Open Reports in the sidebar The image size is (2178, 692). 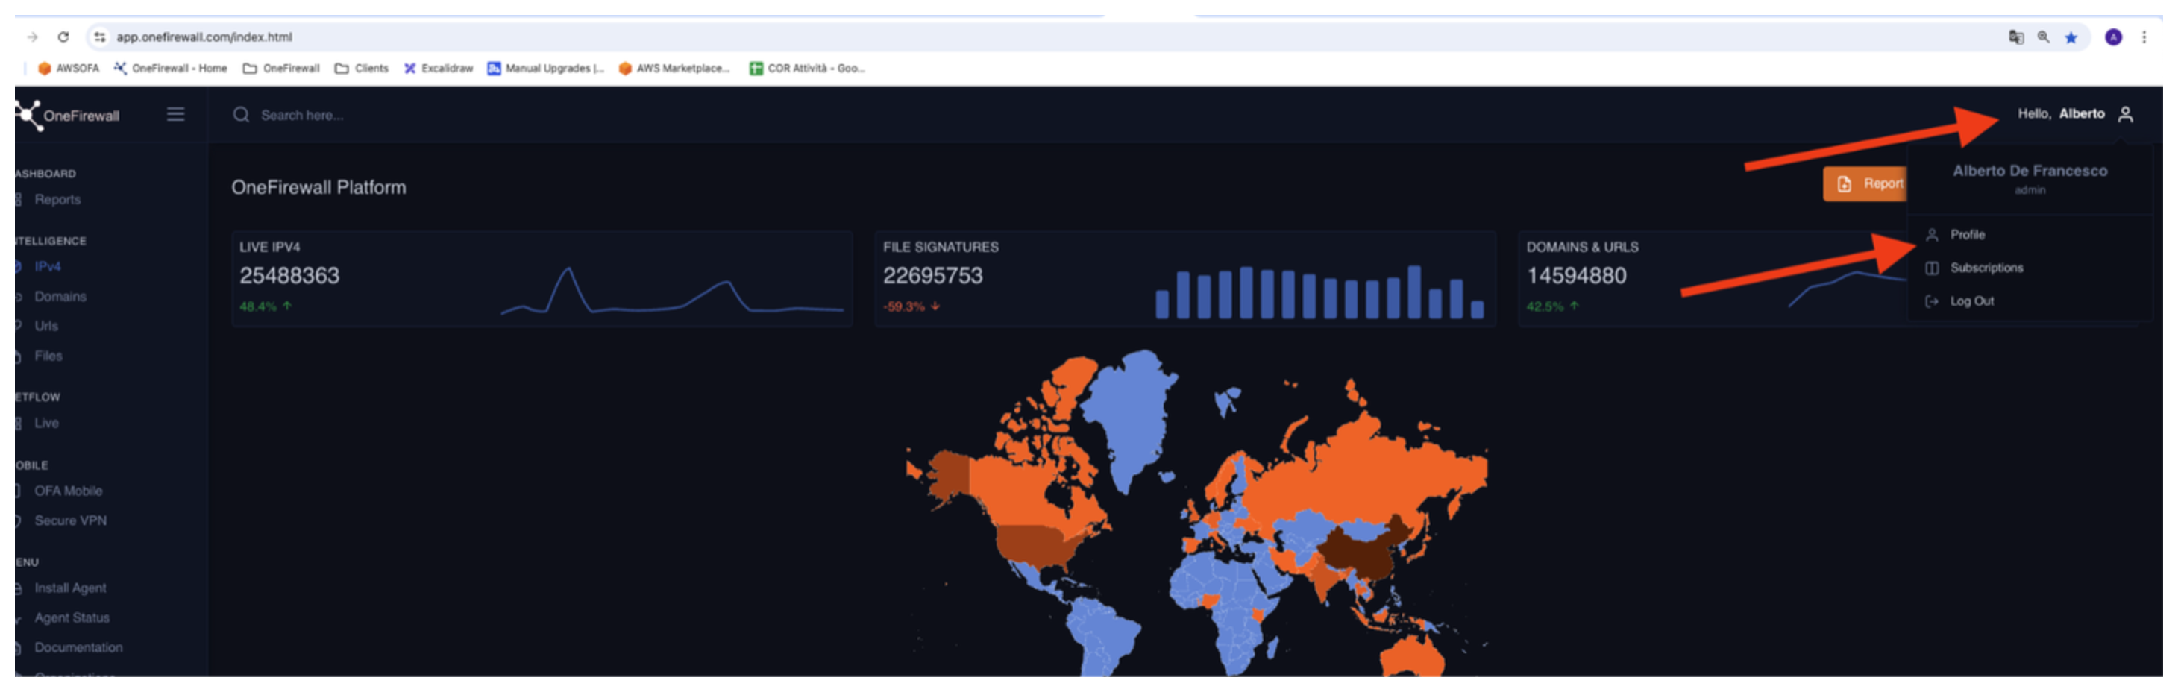[57, 199]
